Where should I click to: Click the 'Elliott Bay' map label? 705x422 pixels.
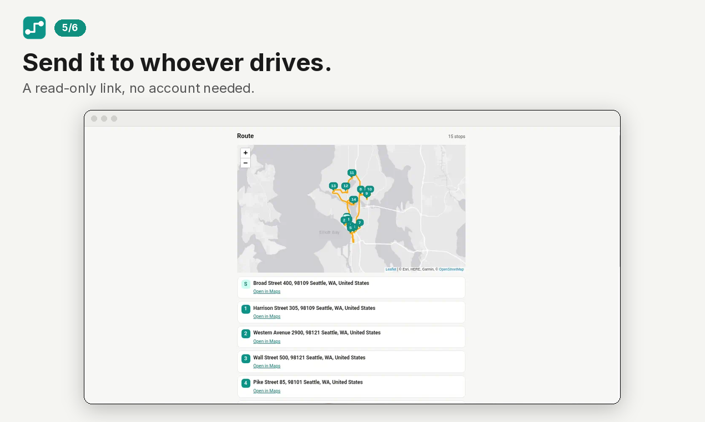pos(329,233)
